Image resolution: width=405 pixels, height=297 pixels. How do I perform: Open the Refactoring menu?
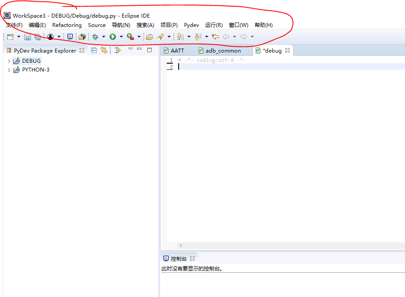click(x=67, y=25)
